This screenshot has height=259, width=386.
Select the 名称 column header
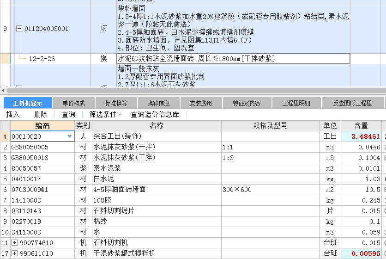tap(157, 126)
